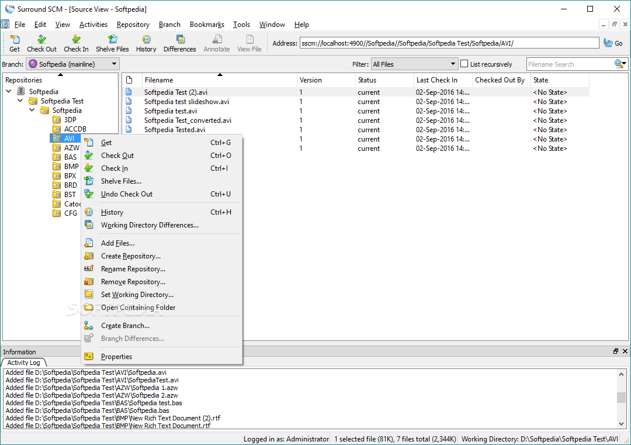
Task: Click the State column header
Action: coord(560,80)
